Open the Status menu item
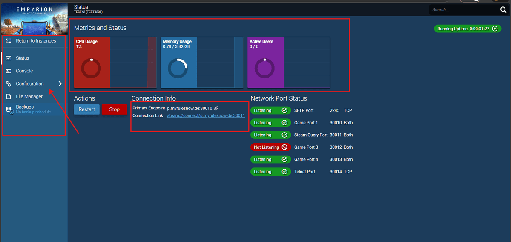Viewport: 511px width, 242px height. pyautogui.click(x=34, y=58)
